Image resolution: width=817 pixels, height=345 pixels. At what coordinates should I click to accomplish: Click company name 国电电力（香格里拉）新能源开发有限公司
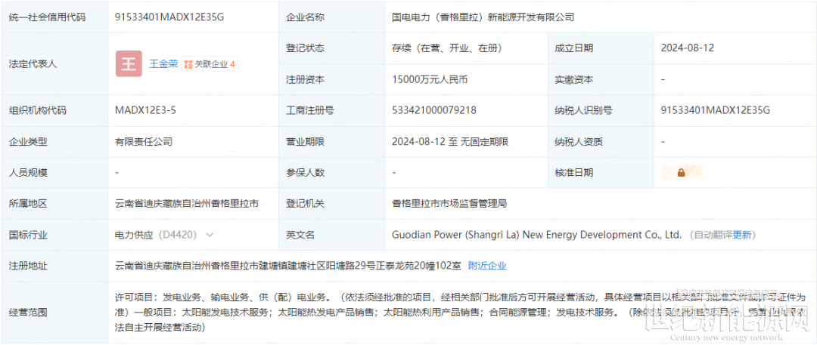pyautogui.click(x=483, y=17)
